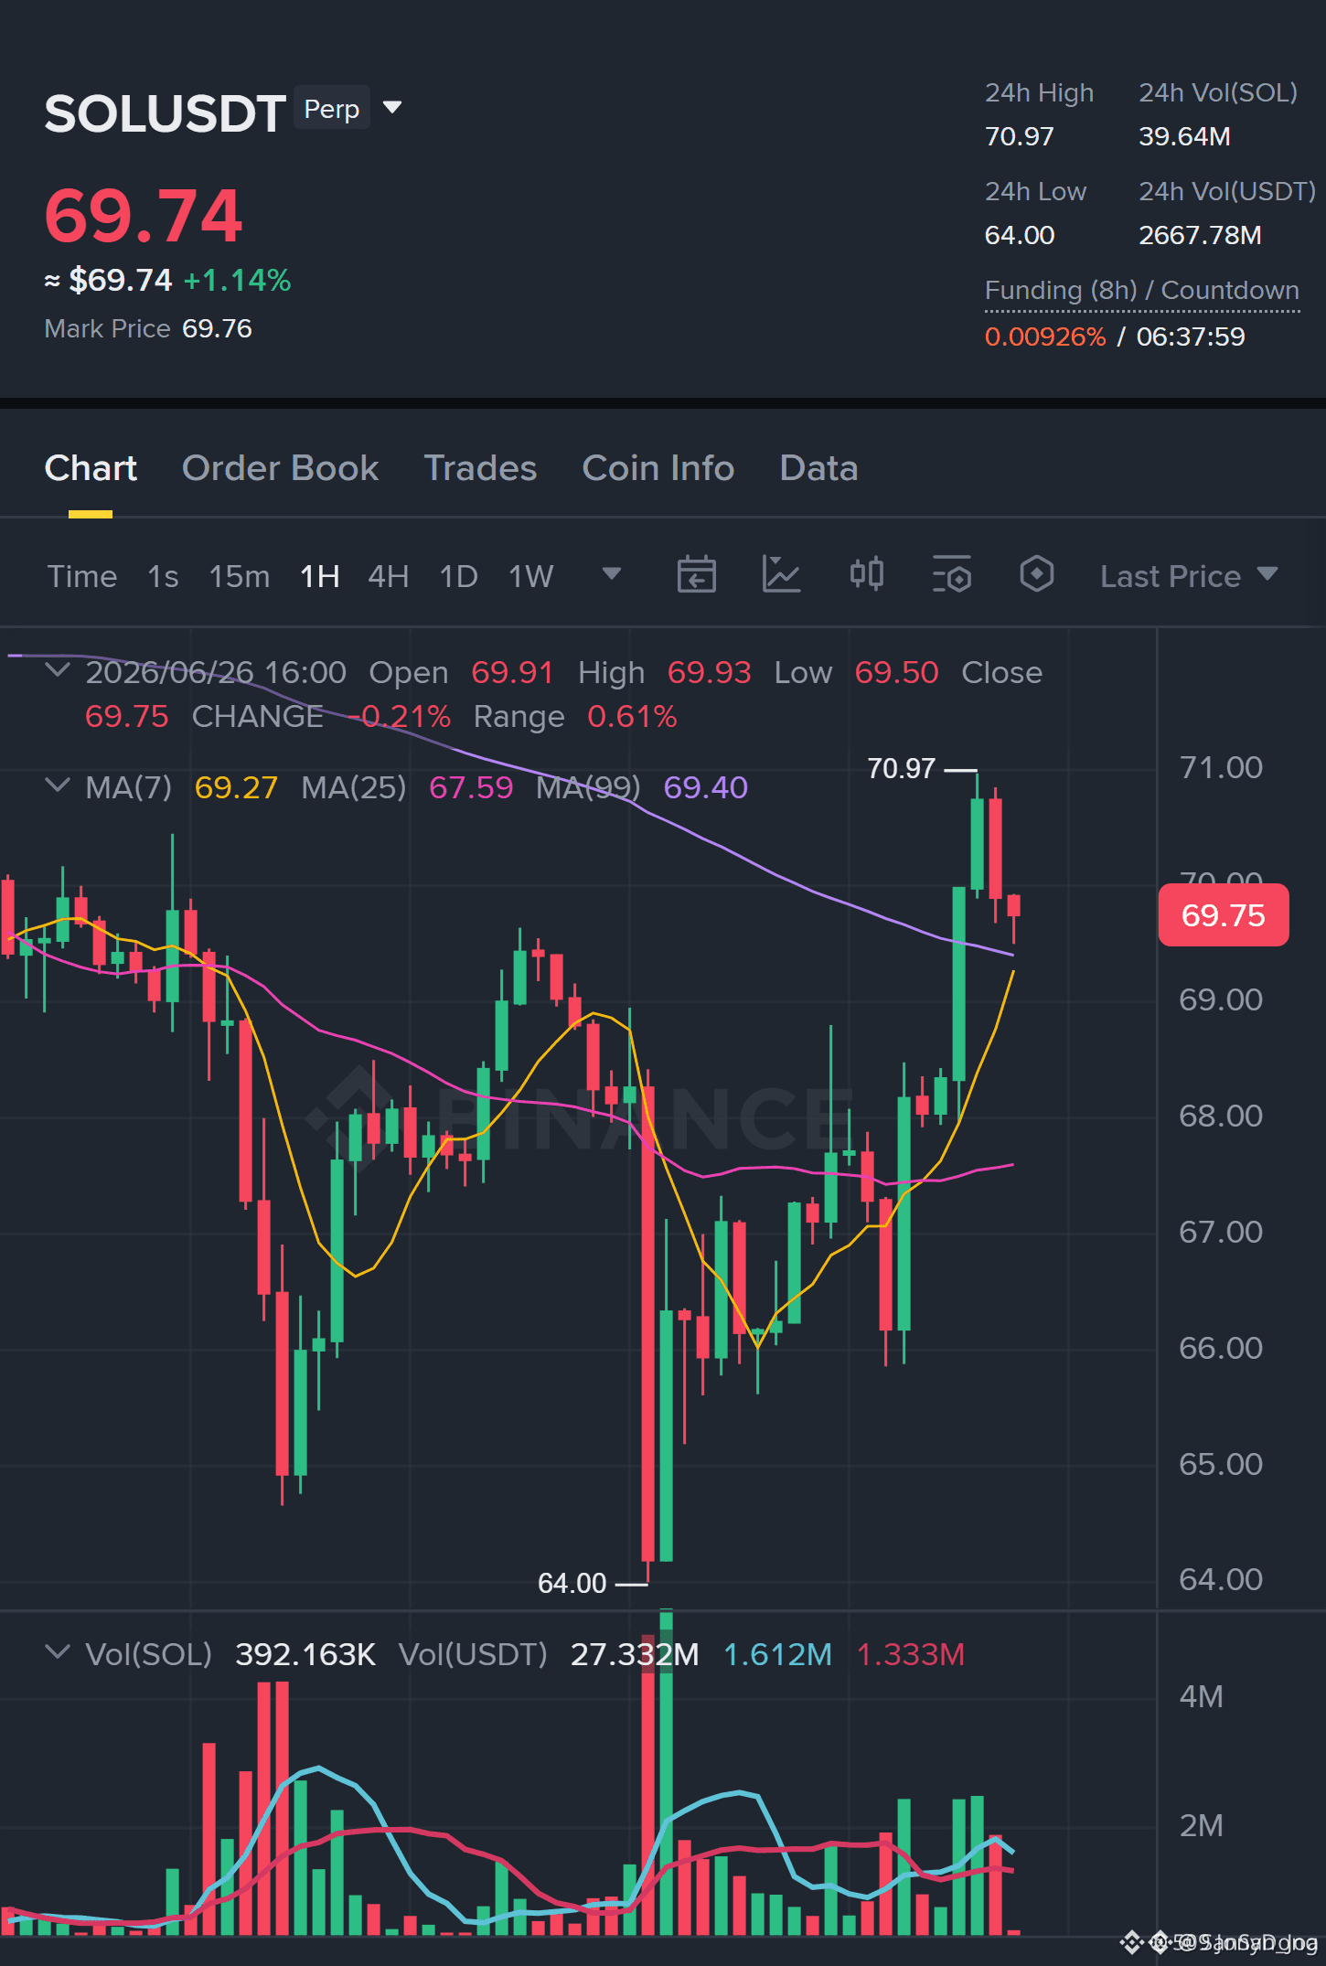
Task: Click the 69.75 current price tag
Action: click(x=1224, y=915)
